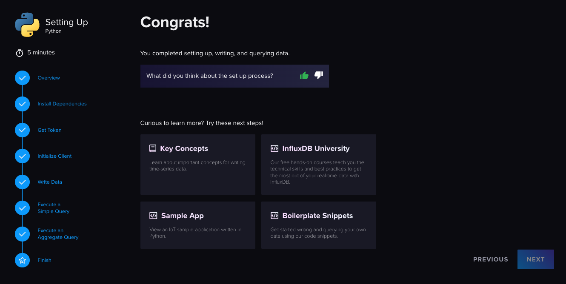
Task: Click the Boilerplate Snippets code icon
Action: 274,215
